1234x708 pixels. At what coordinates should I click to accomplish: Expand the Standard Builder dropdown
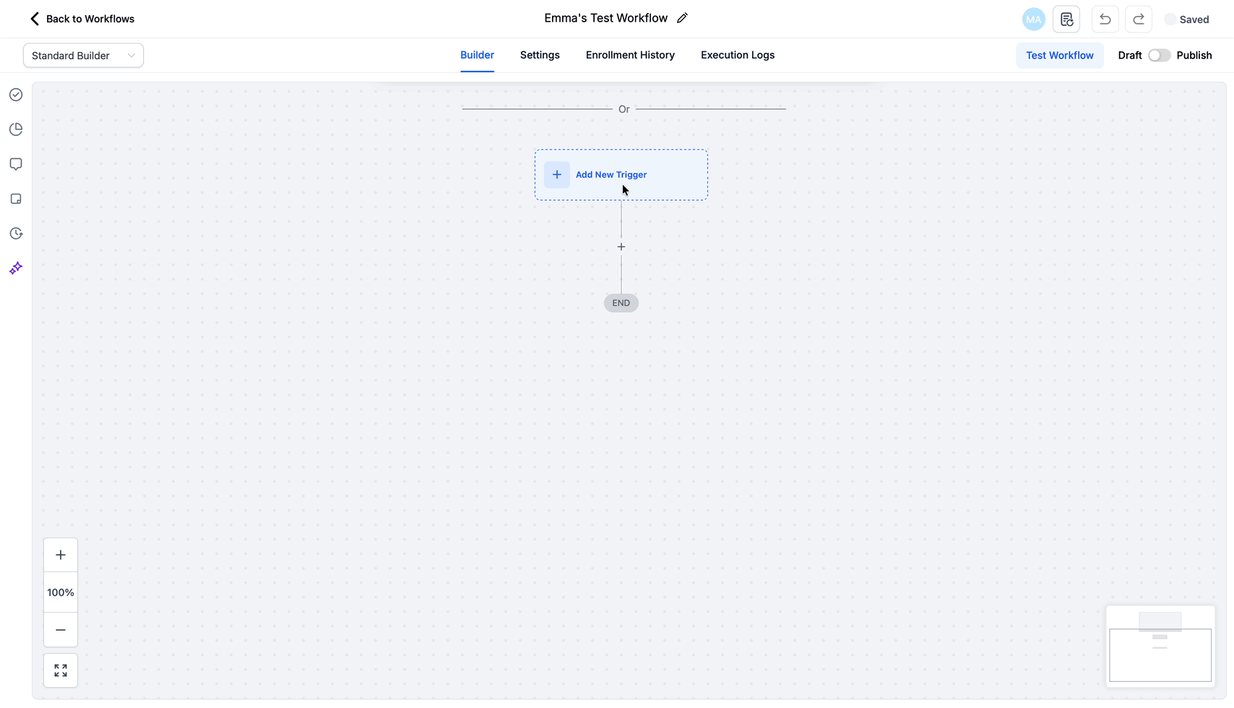(x=83, y=56)
